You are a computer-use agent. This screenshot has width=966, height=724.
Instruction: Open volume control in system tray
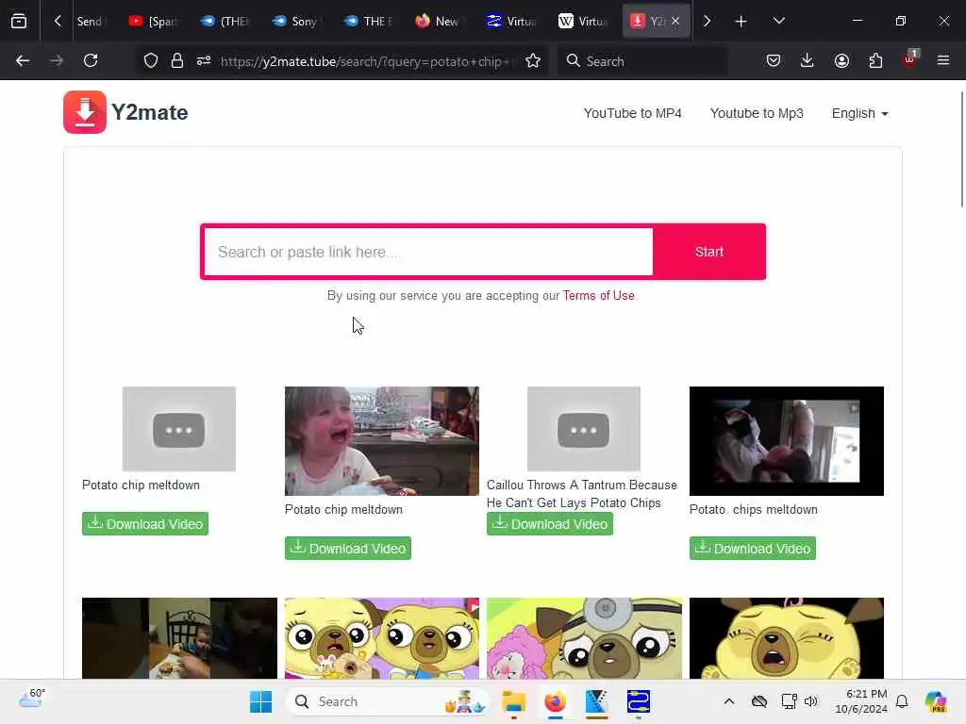810,701
